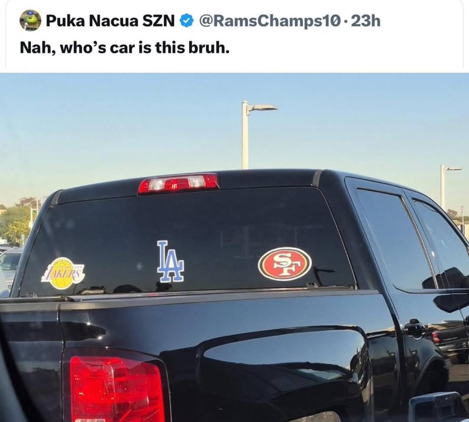
Task: Click the green trees behind the truck
Action: pyautogui.click(x=17, y=222)
